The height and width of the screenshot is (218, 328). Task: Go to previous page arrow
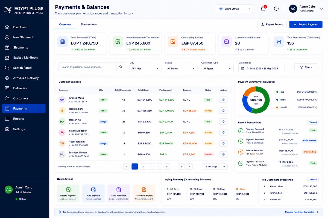click(127, 166)
